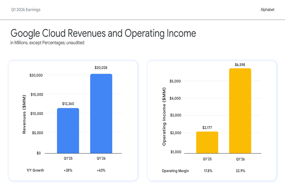Select the $20,028 revenue data label
The width and height of the screenshot is (285, 195).
[101, 68]
